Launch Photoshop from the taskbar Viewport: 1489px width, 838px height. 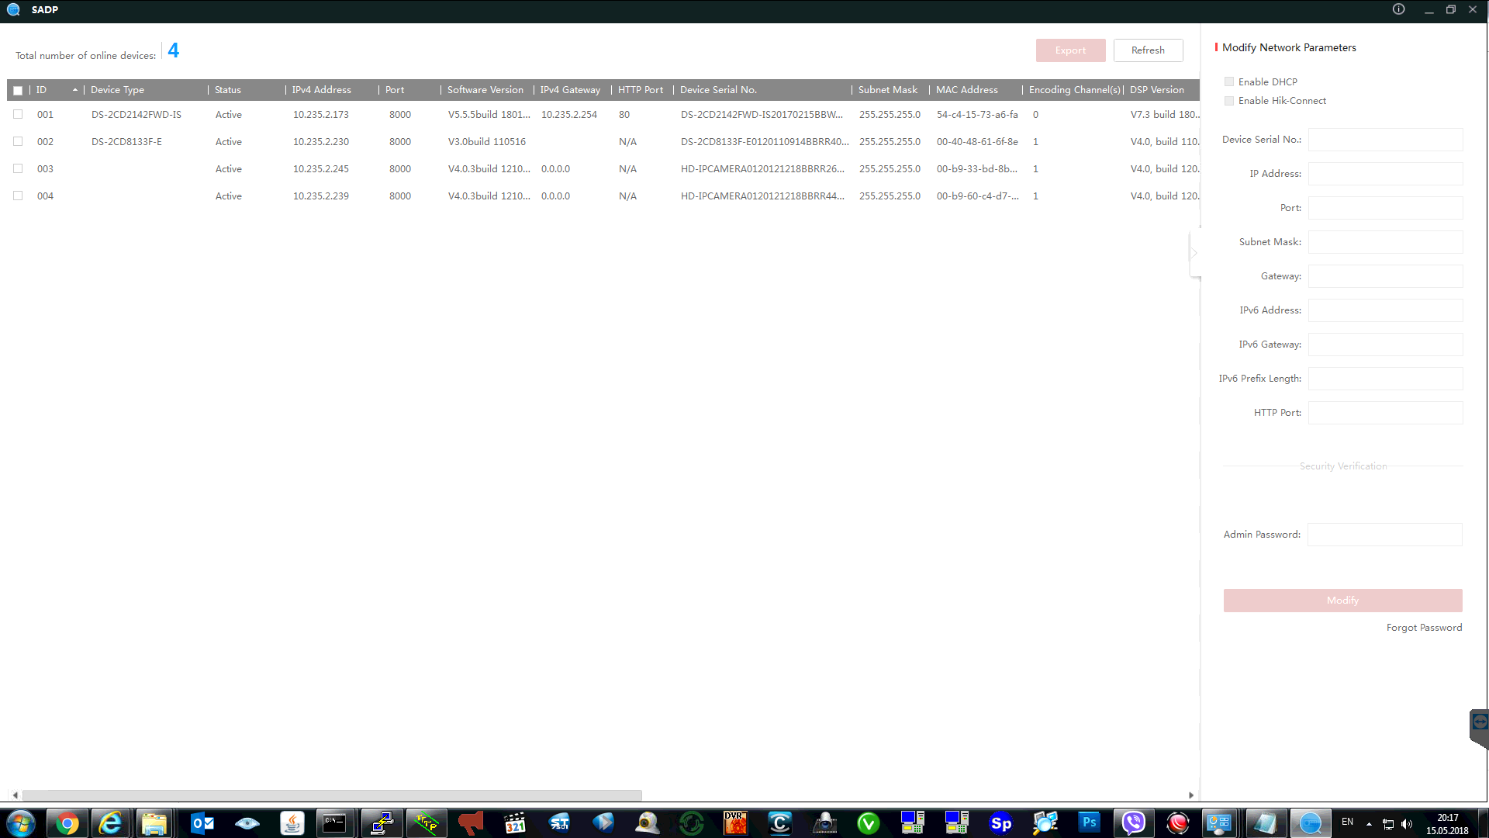point(1089,823)
